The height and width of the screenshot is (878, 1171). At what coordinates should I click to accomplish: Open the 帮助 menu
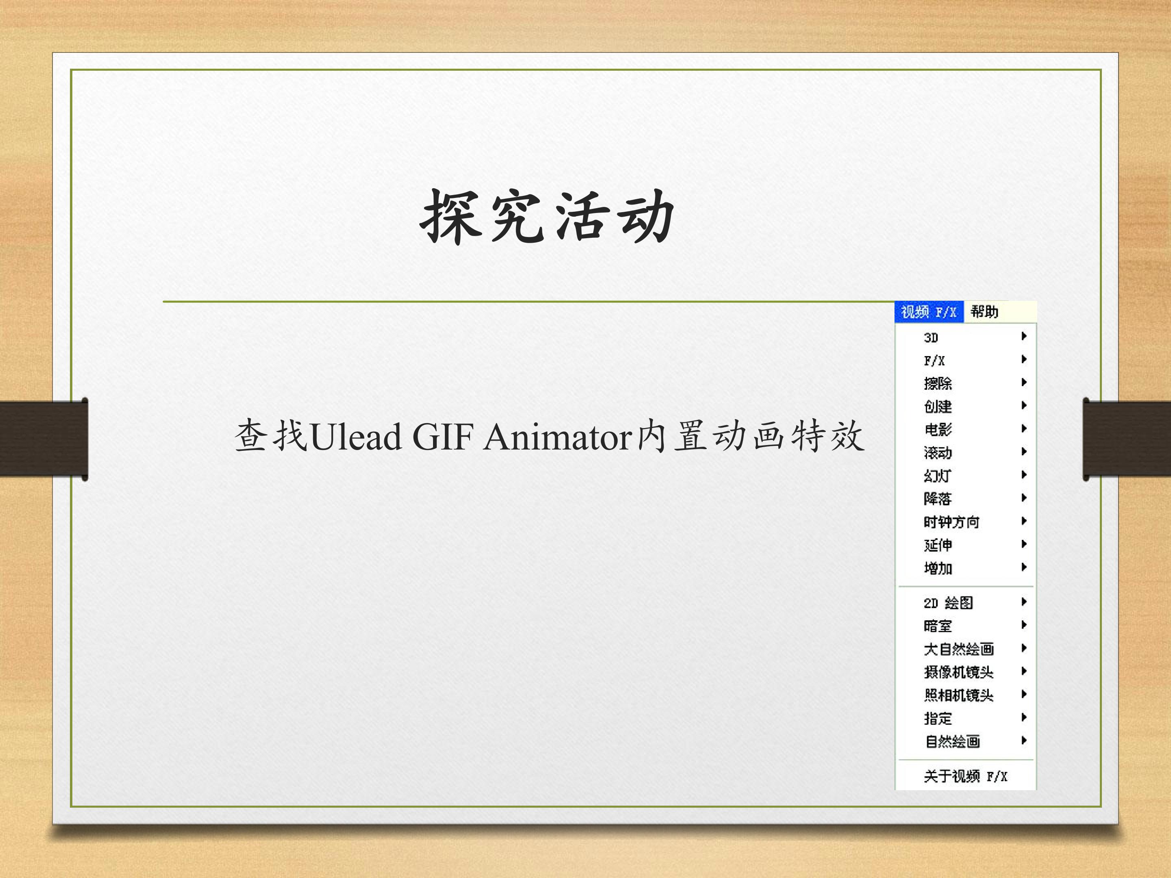(985, 312)
